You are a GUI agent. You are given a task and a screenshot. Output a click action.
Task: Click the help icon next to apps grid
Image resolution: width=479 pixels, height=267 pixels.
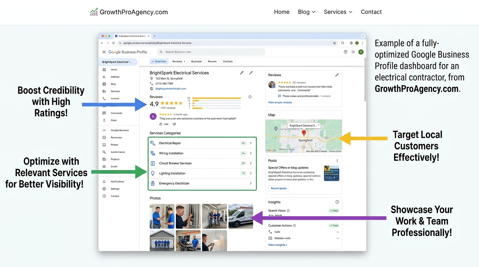tap(345, 52)
